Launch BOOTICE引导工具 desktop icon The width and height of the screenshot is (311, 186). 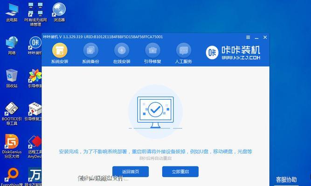tap(12, 113)
